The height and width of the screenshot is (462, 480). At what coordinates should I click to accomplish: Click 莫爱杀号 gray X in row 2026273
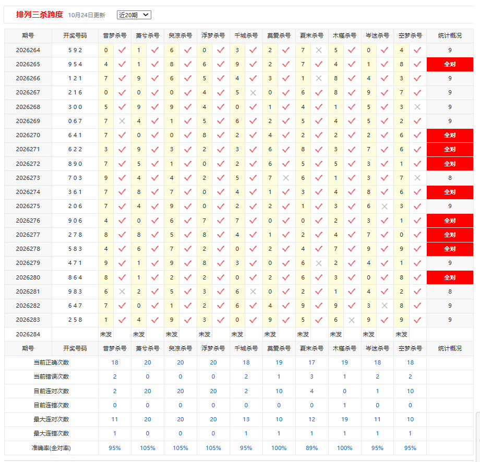click(x=285, y=178)
